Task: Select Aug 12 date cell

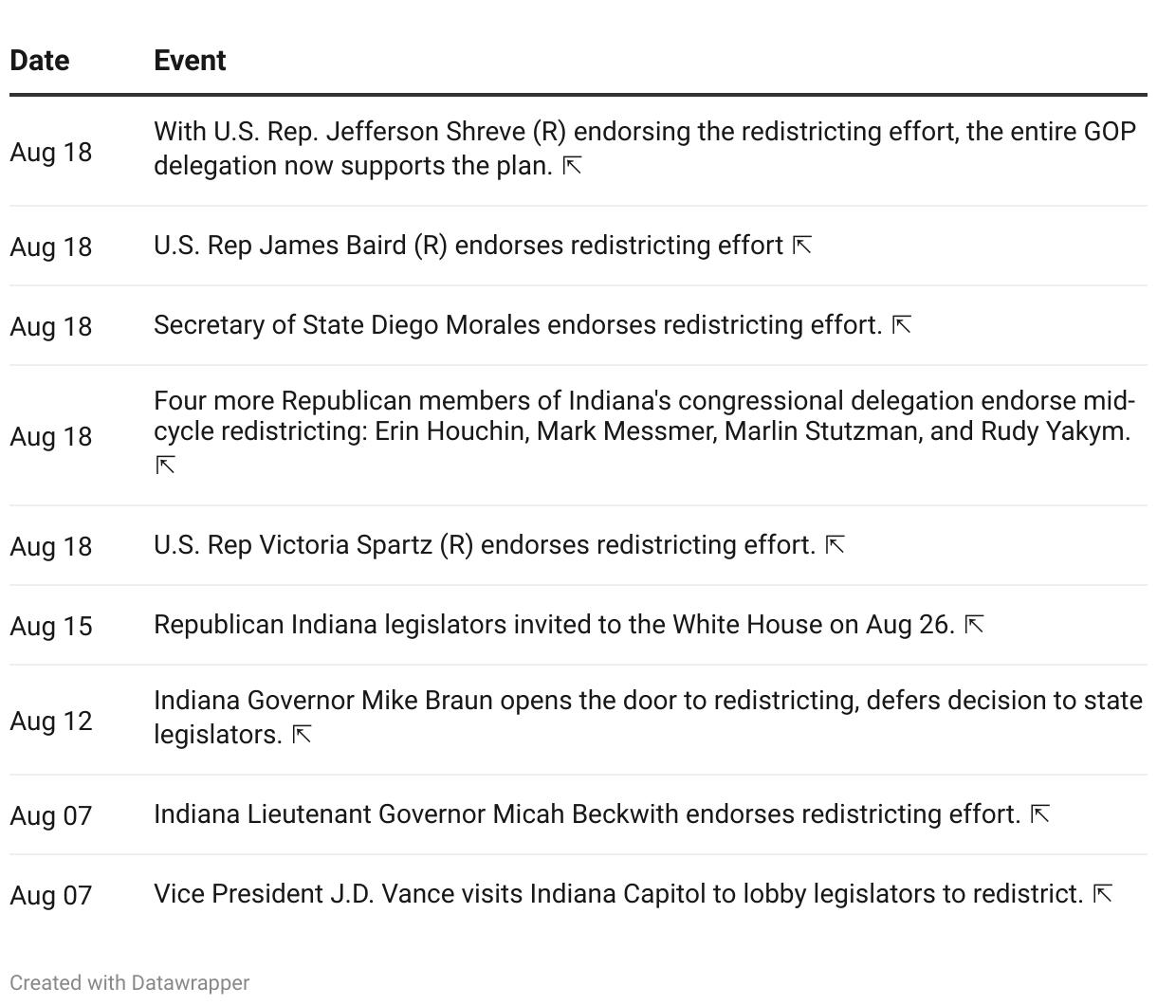Action: click(x=51, y=721)
